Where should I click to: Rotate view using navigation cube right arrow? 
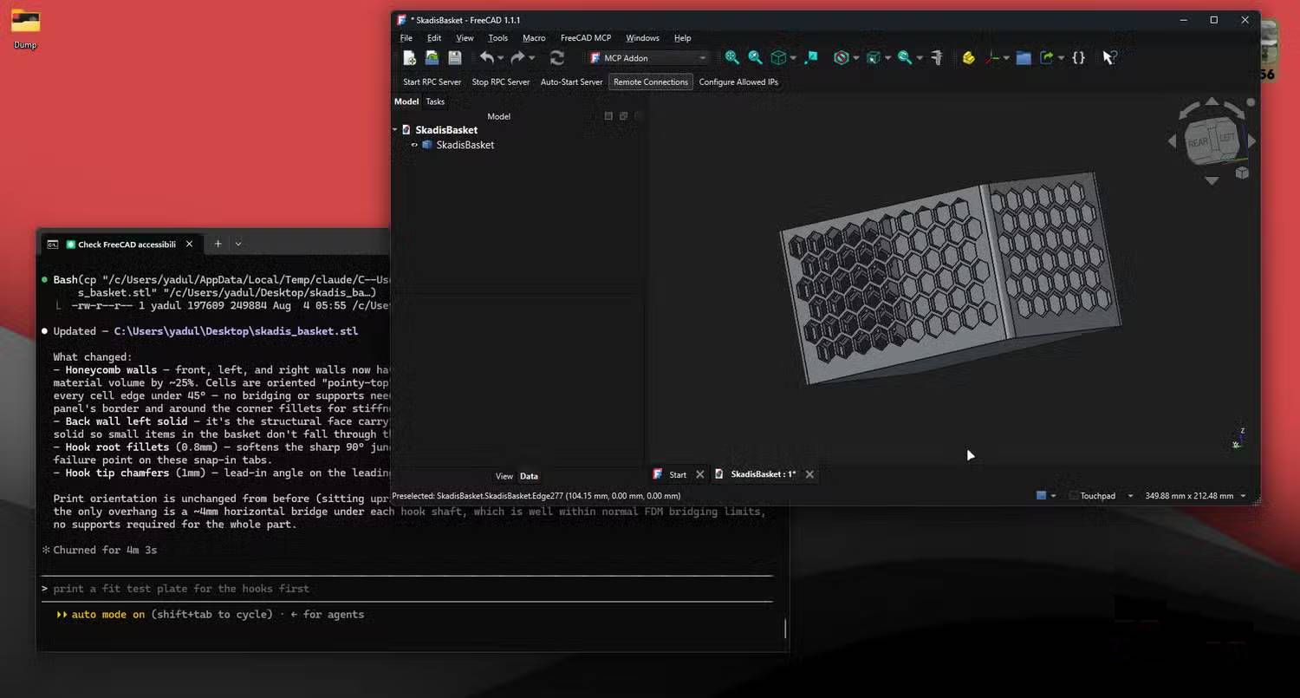point(1251,140)
